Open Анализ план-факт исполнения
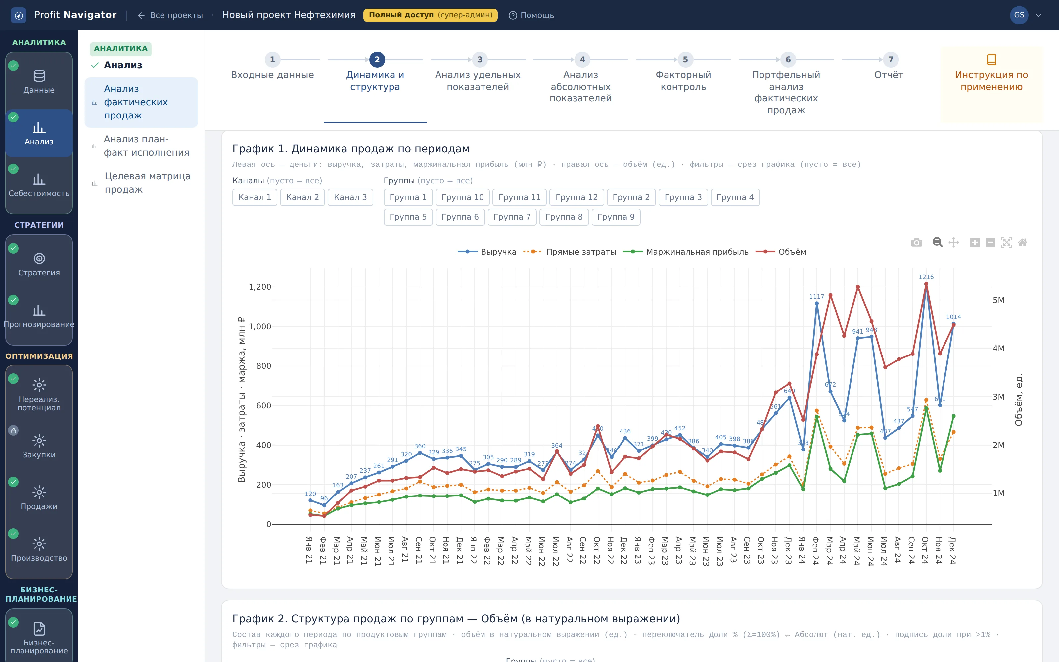Viewport: 1059px width, 662px height. pyautogui.click(x=141, y=146)
